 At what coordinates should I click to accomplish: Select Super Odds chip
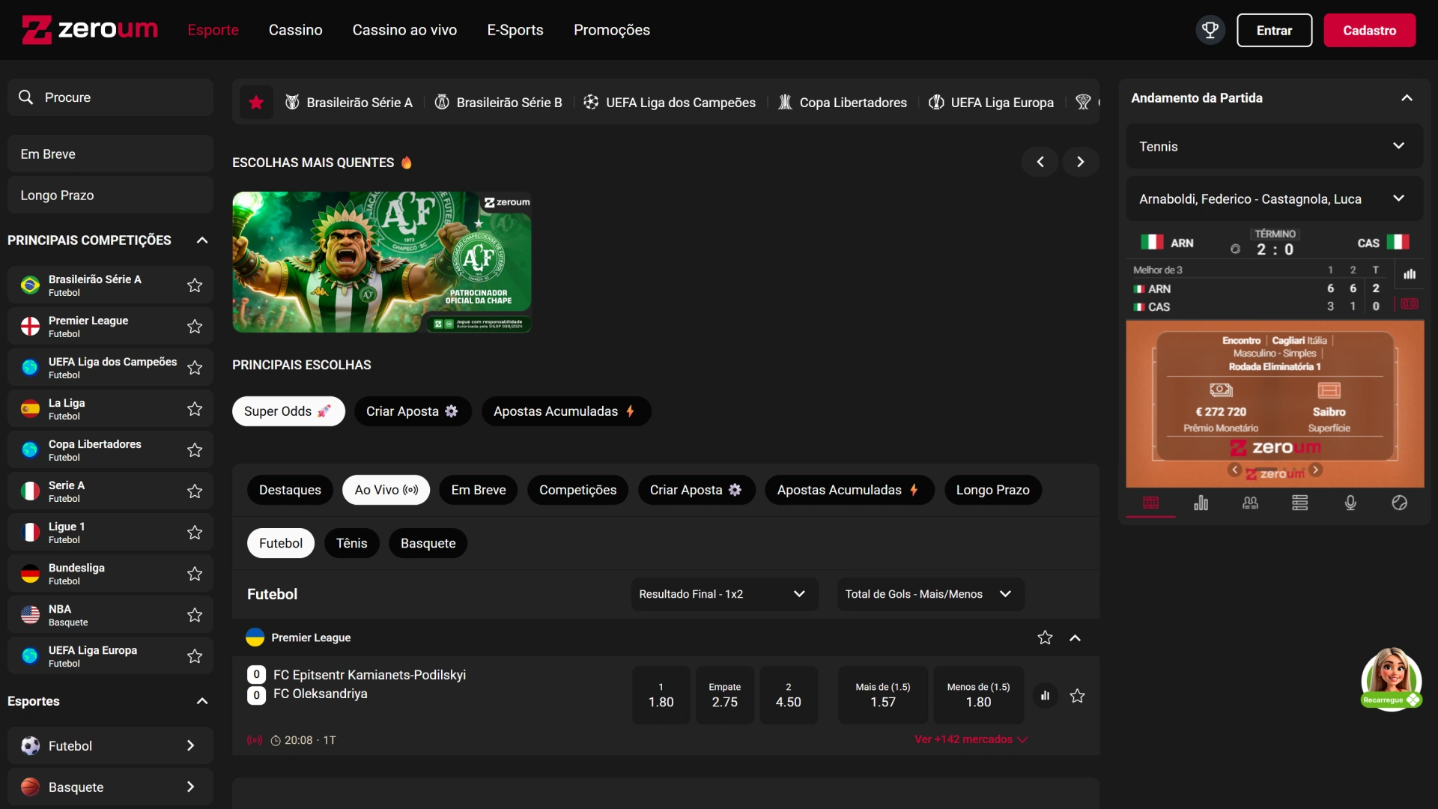[288, 411]
